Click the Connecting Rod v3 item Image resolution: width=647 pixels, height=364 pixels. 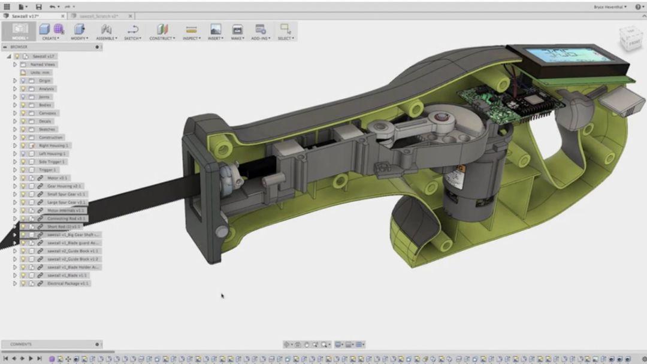(x=66, y=219)
